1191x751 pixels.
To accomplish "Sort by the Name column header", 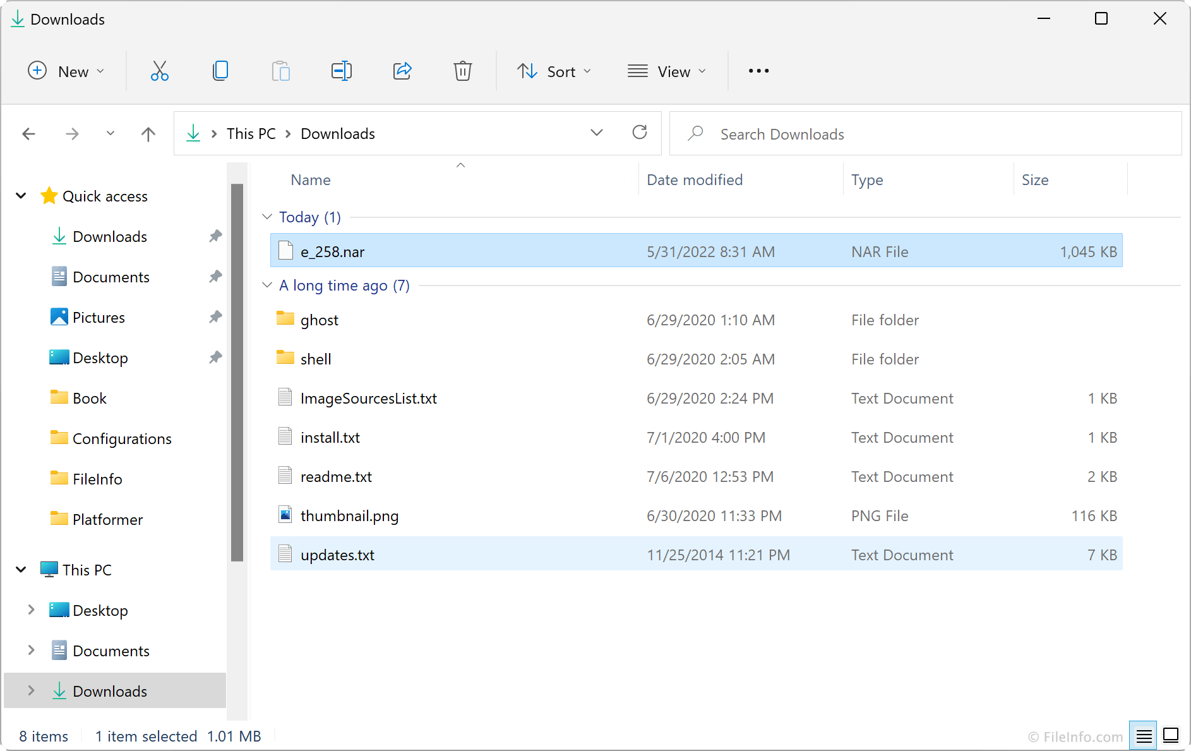I will [x=311, y=180].
